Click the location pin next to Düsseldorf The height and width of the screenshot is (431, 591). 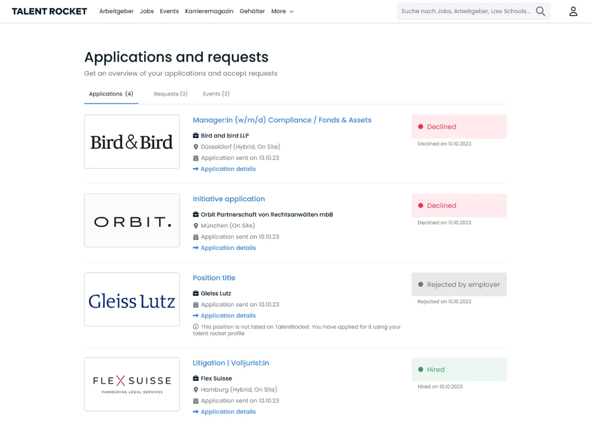[196, 147]
